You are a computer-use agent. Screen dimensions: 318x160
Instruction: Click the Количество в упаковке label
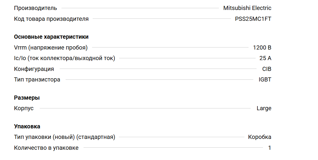46,148
